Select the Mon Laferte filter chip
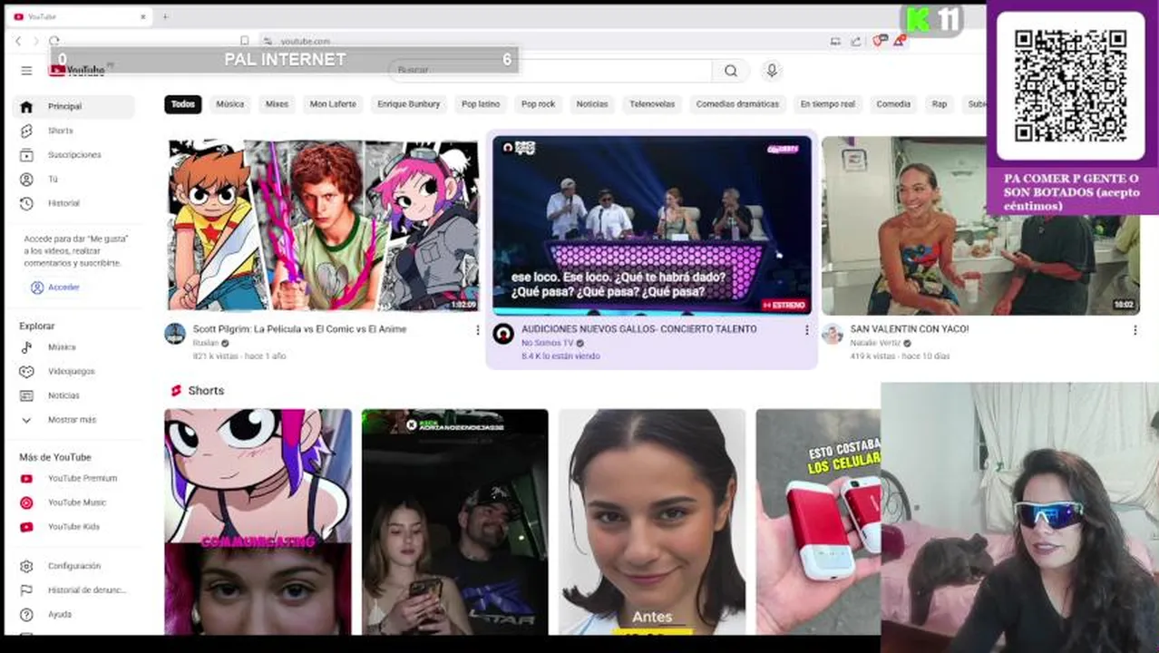The height and width of the screenshot is (653, 1159). coord(333,104)
